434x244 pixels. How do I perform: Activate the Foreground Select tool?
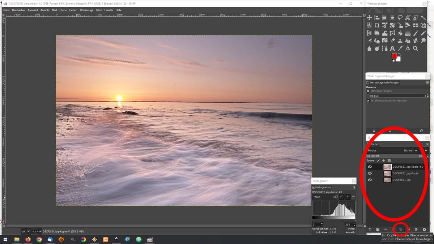coord(416,17)
